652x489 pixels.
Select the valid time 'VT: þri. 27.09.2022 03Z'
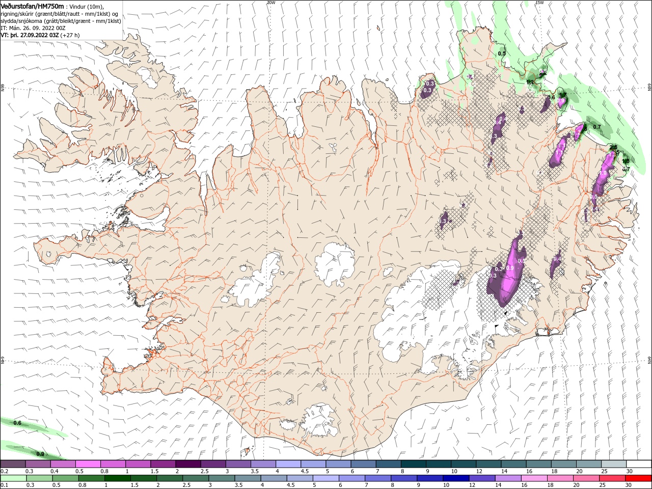pos(30,35)
